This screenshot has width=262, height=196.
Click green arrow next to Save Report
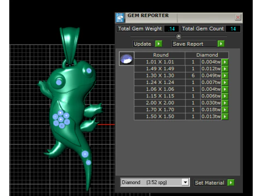[221, 44]
